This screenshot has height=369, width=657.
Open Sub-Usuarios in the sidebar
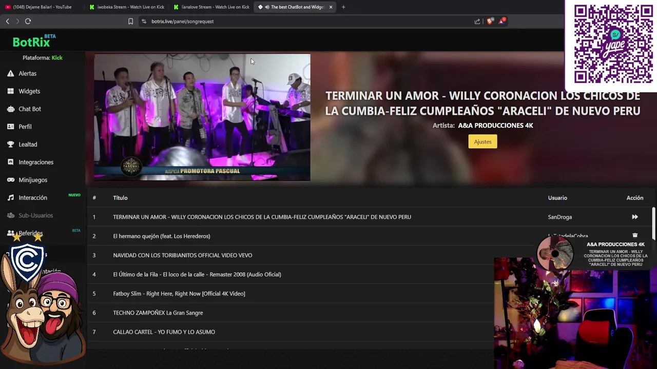pos(35,215)
